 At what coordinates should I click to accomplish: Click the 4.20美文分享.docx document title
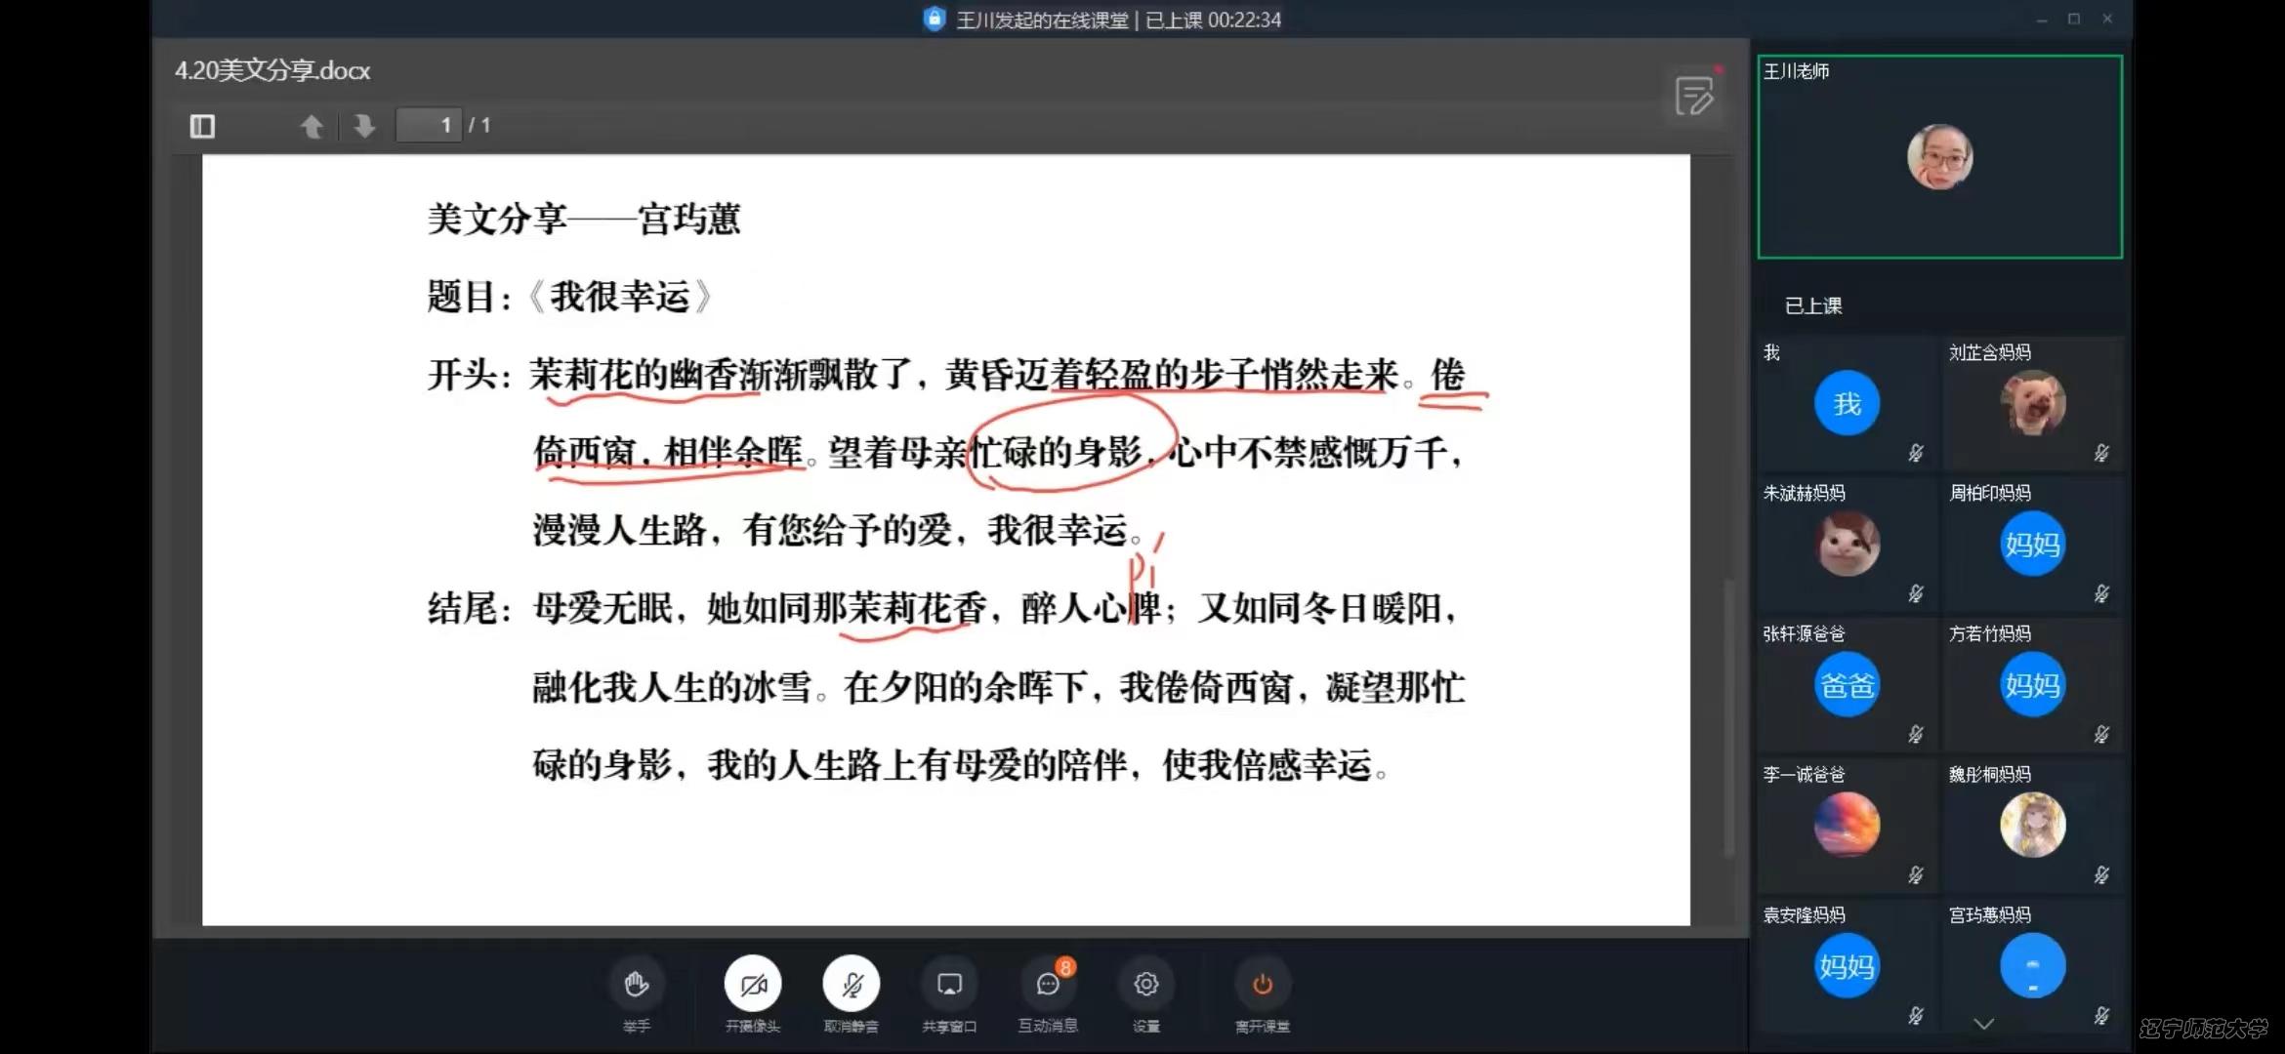271,70
